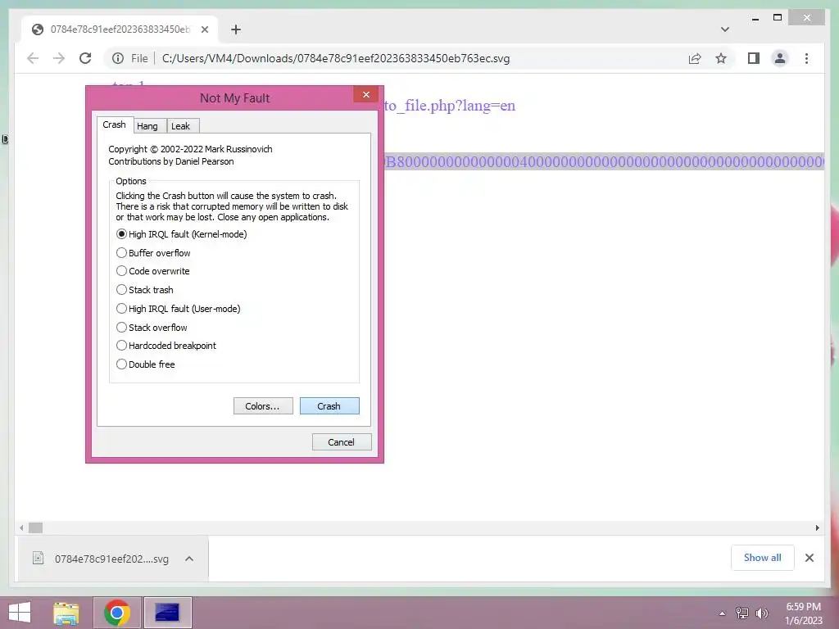Open the Chrome three-dot menu
Screen dimensions: 839x629
806,58
